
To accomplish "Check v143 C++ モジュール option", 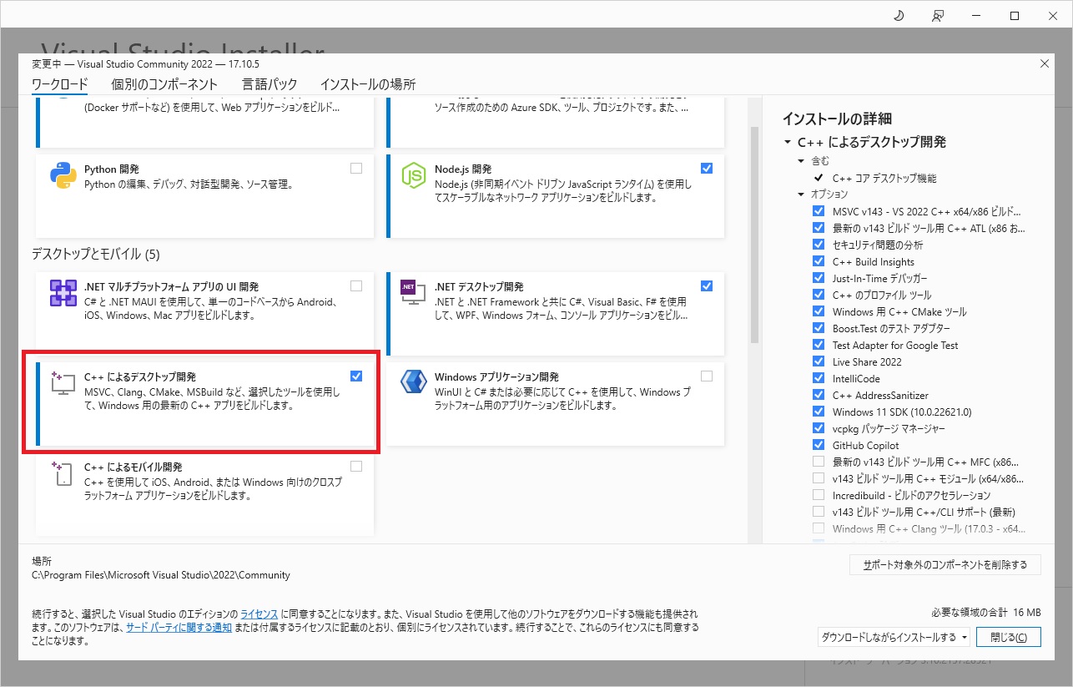I will [x=818, y=478].
